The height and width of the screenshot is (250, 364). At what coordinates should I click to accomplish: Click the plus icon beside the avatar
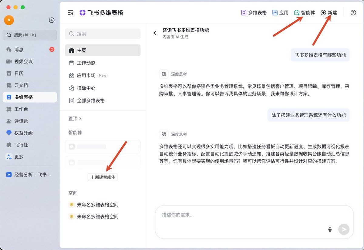pyautogui.click(x=52, y=20)
